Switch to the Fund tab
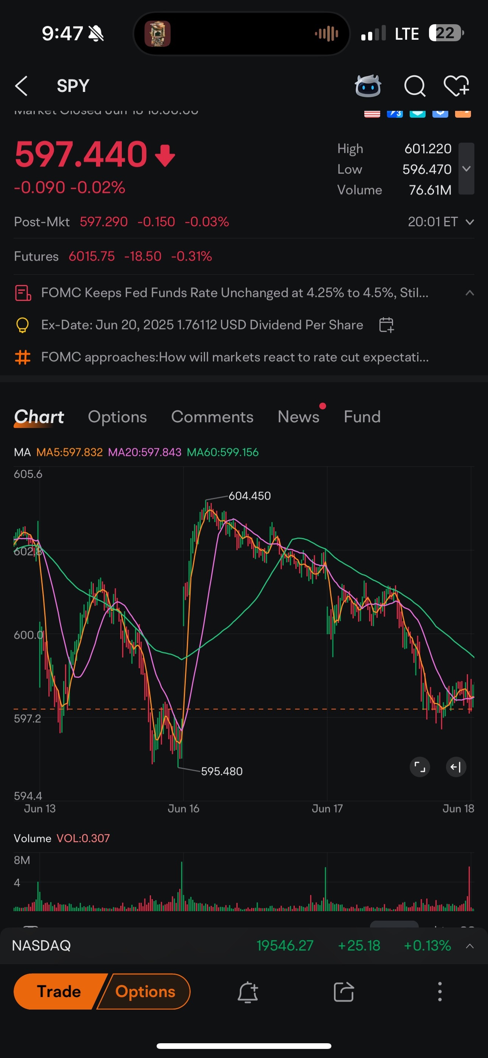The image size is (488, 1058). (x=362, y=417)
